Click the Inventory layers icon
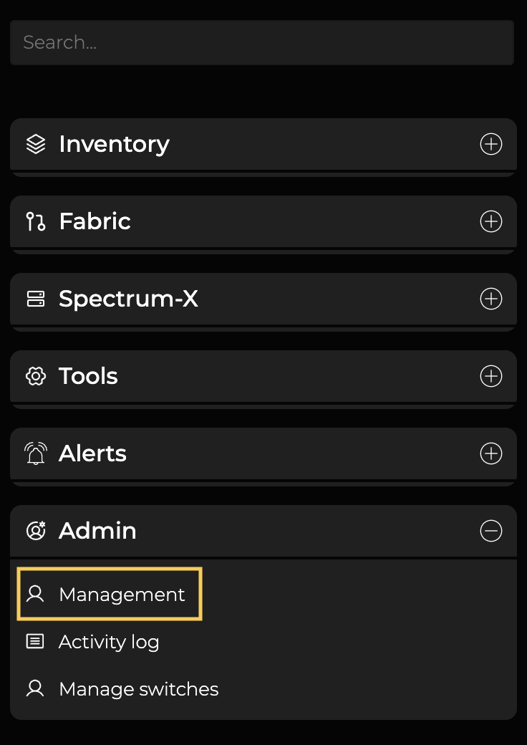 coord(36,144)
